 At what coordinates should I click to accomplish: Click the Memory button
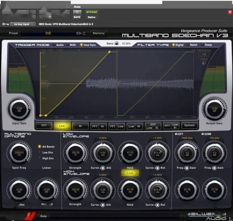[x=99, y=33]
